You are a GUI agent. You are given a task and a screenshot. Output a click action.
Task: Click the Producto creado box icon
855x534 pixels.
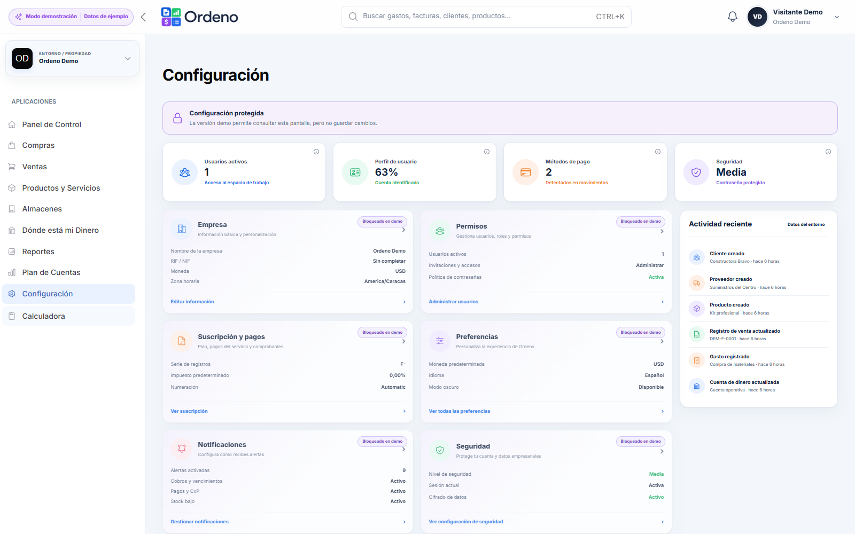[x=697, y=309]
